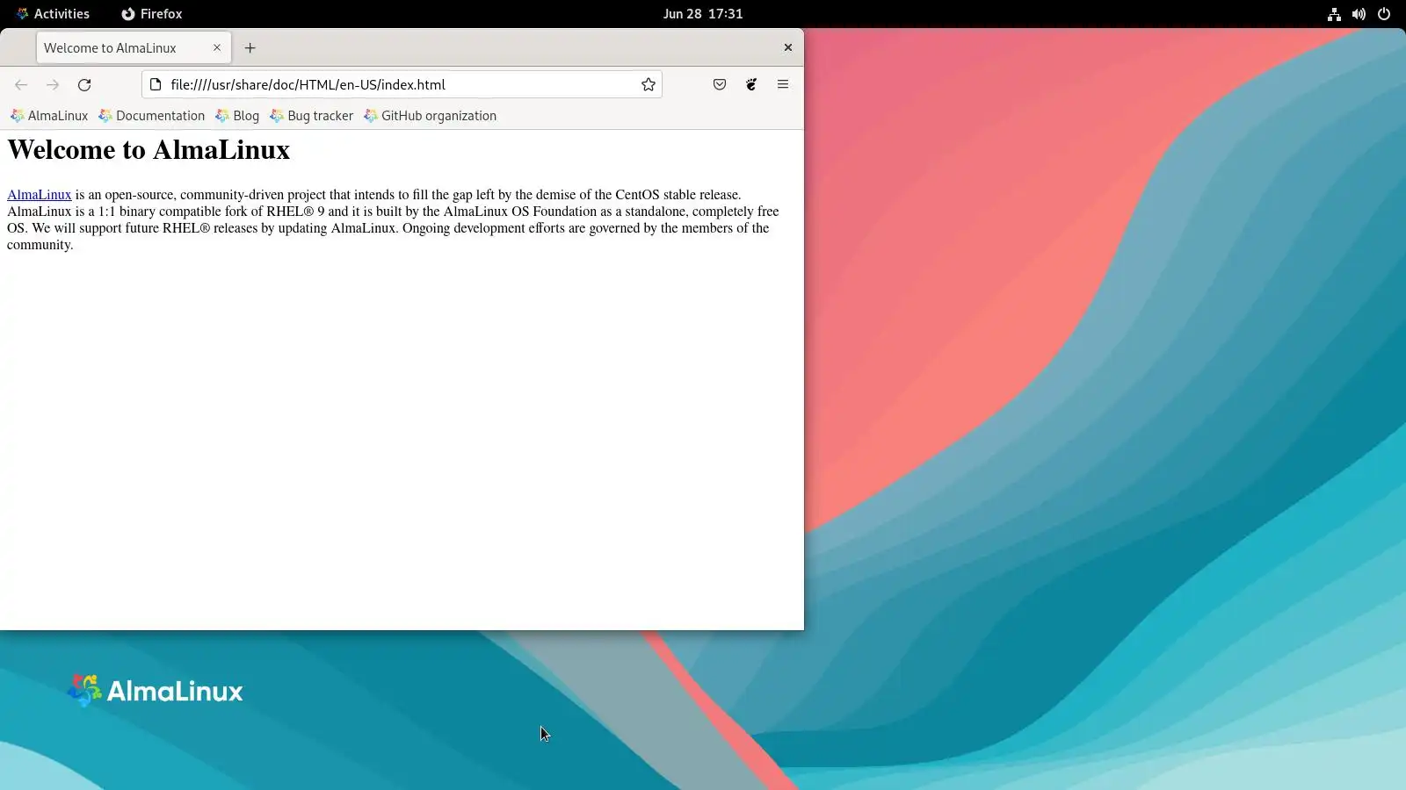This screenshot has height=790, width=1406.
Task: Focus the address bar with the index.html URL
Action: tap(402, 85)
